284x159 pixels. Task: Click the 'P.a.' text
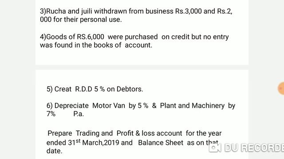(x=79, y=114)
